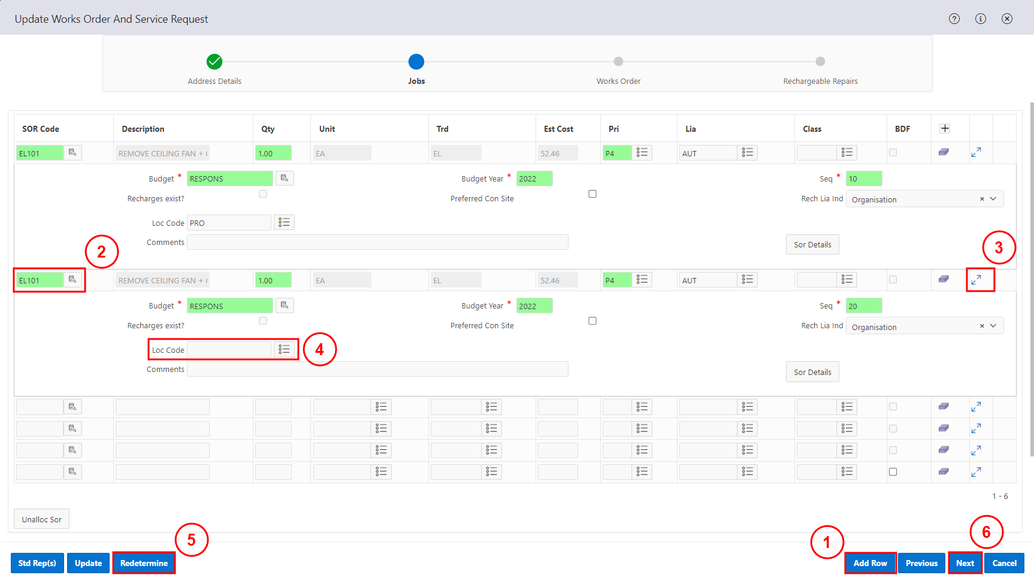Open Rech Lia Ind dropdown for Seq 20
The image size is (1034, 581).
tap(993, 326)
